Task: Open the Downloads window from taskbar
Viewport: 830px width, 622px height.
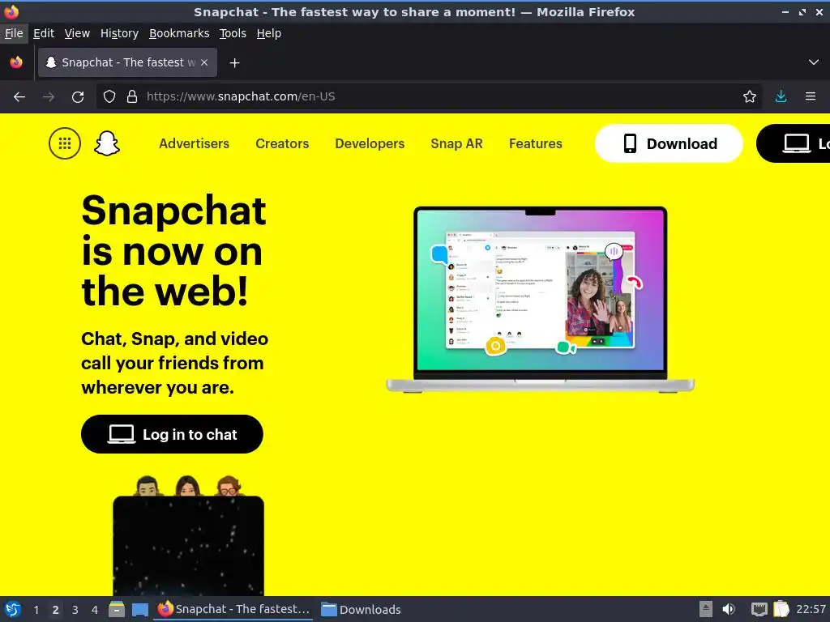Action: click(361, 609)
